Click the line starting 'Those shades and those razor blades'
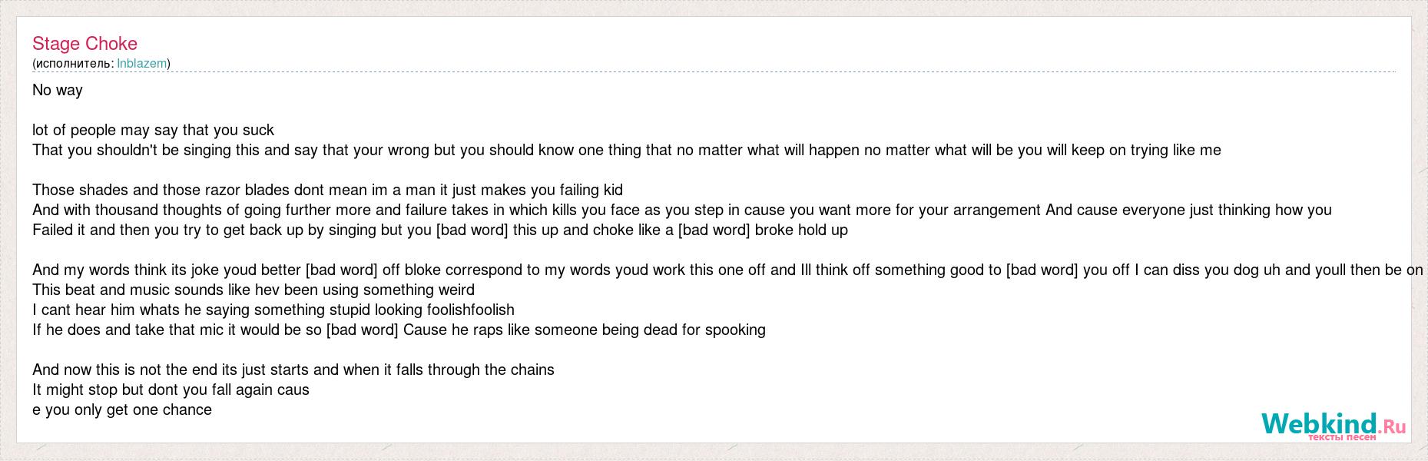The image size is (1428, 461). point(327,190)
